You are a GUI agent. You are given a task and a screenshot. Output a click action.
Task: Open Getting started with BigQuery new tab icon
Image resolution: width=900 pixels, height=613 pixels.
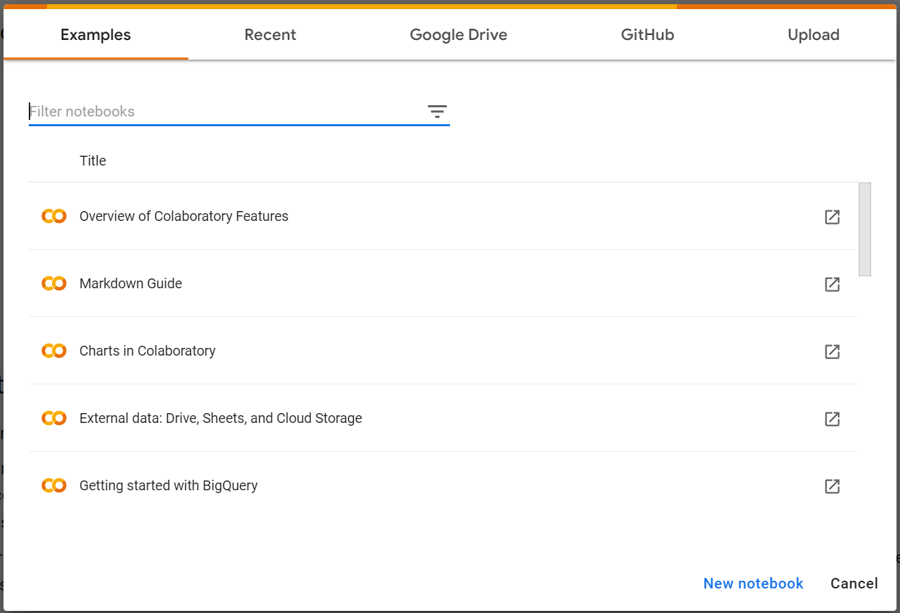[x=832, y=486]
